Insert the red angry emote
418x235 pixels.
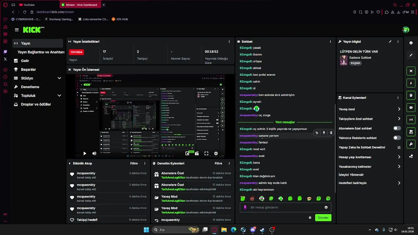click(x=252, y=198)
